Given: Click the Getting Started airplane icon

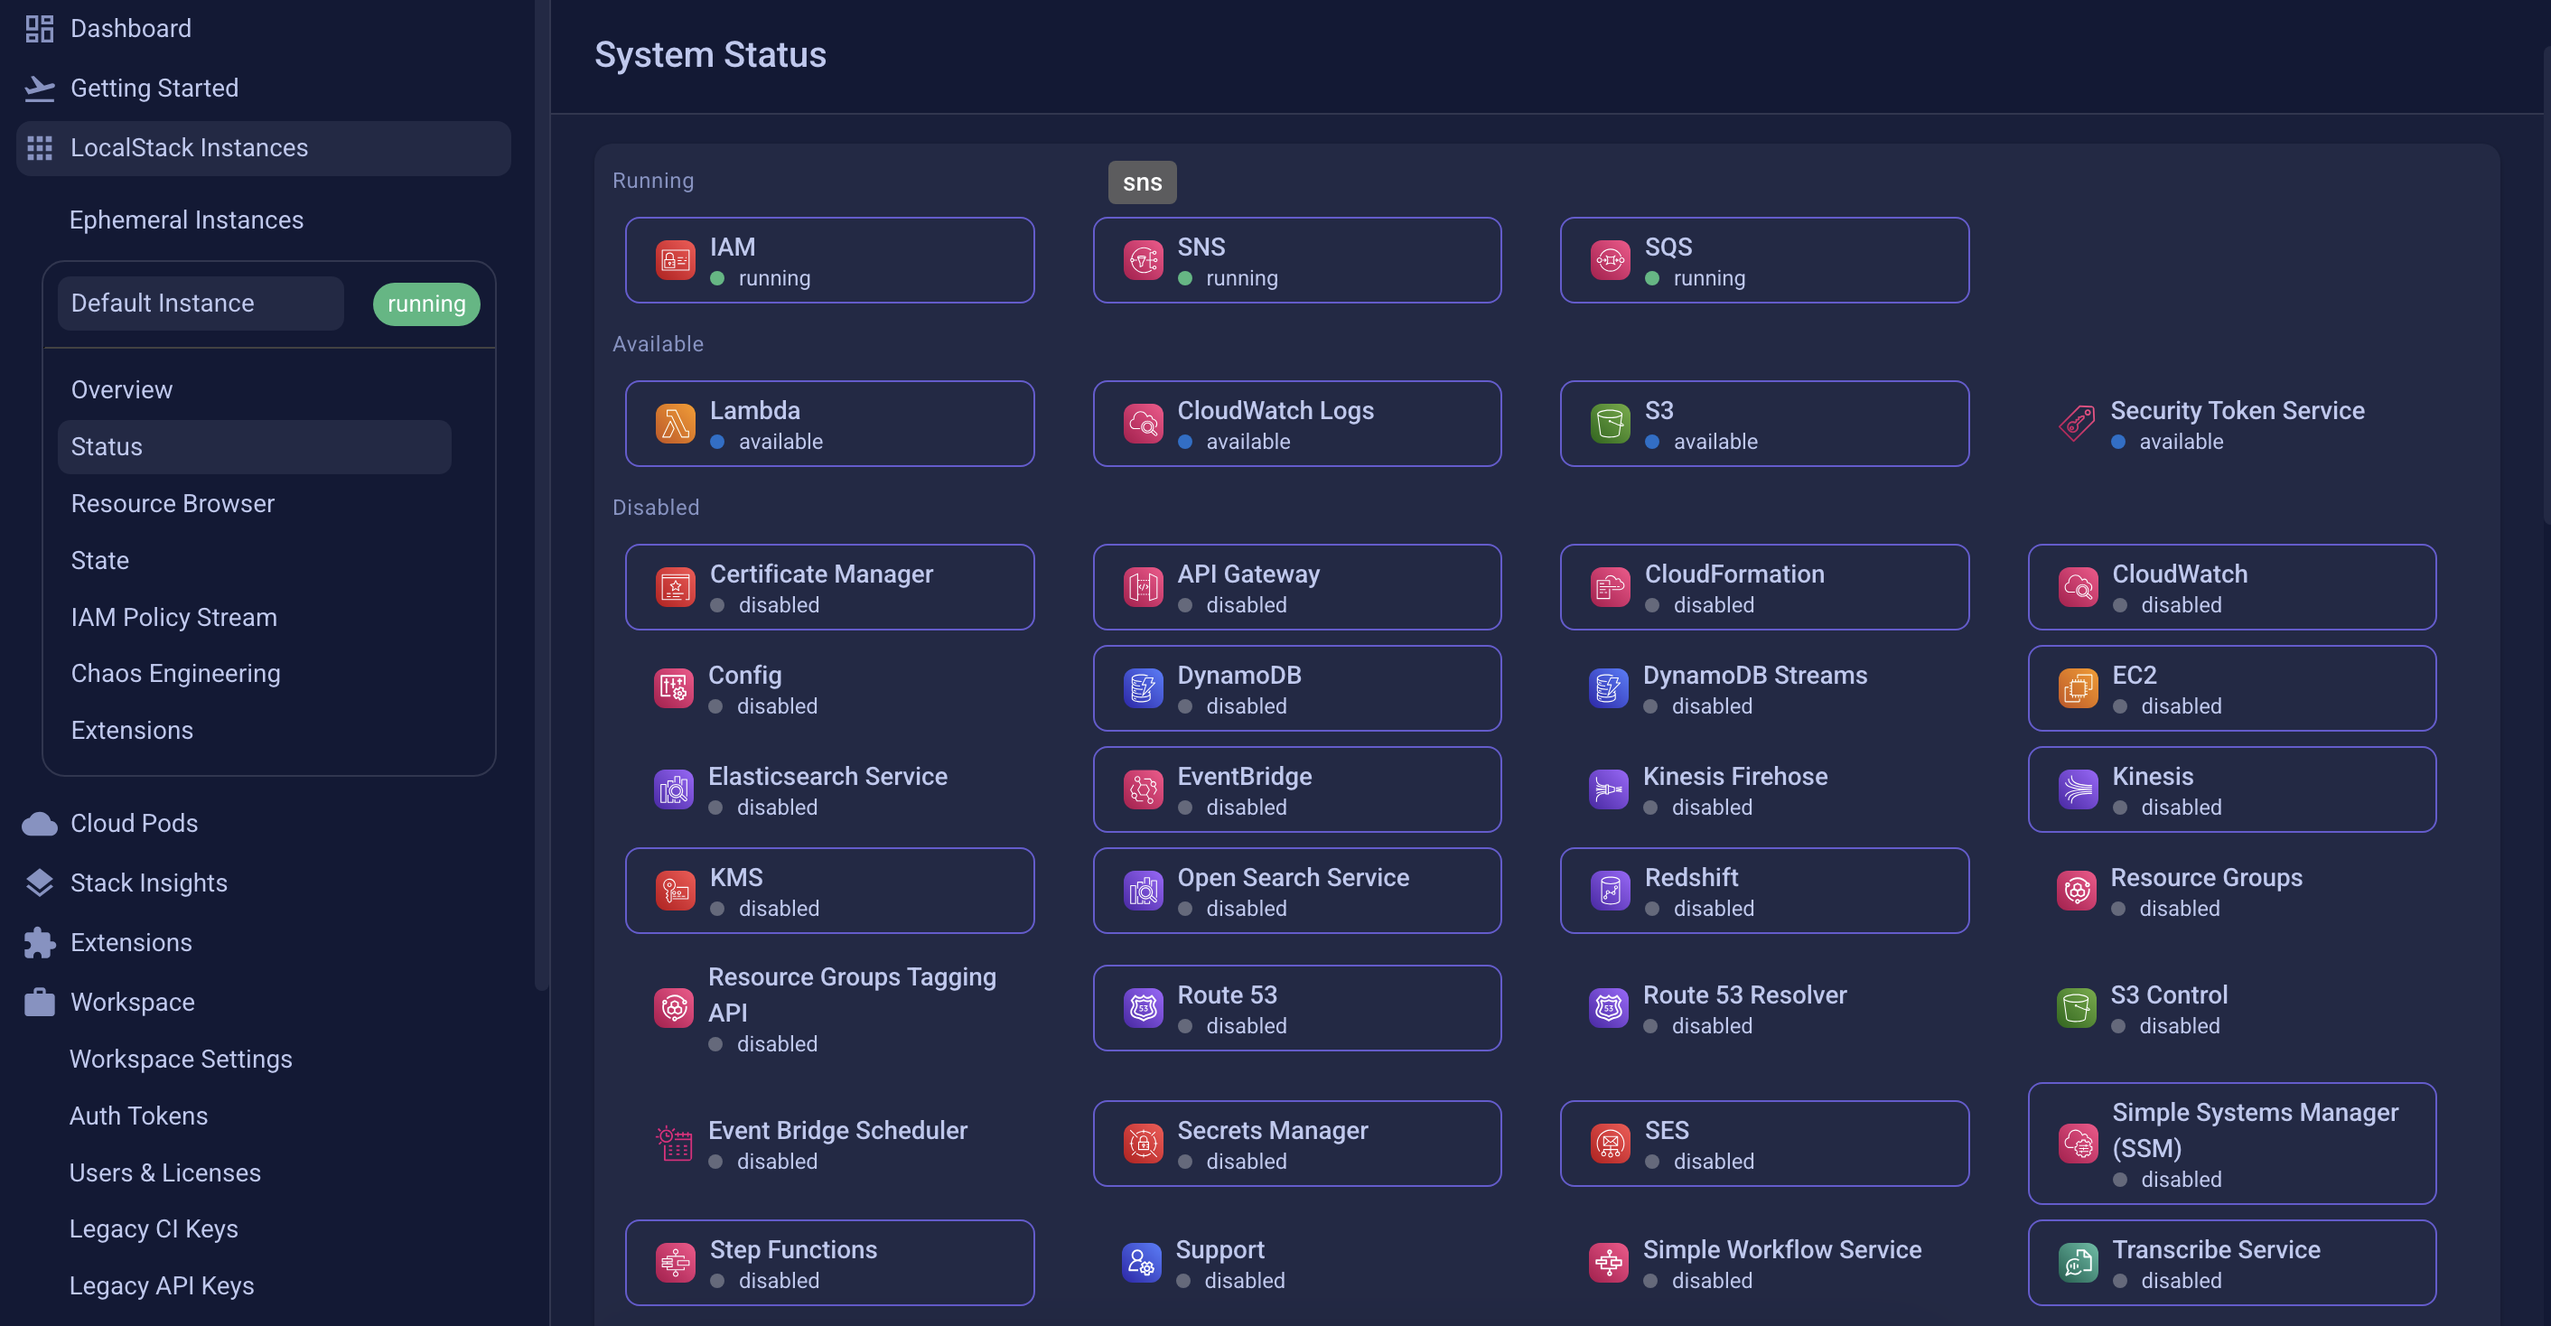Looking at the screenshot, I should 39,87.
